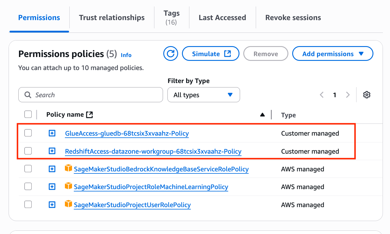The height and width of the screenshot is (234, 390).
Task: Go to next page using right chevron
Action: click(348, 95)
